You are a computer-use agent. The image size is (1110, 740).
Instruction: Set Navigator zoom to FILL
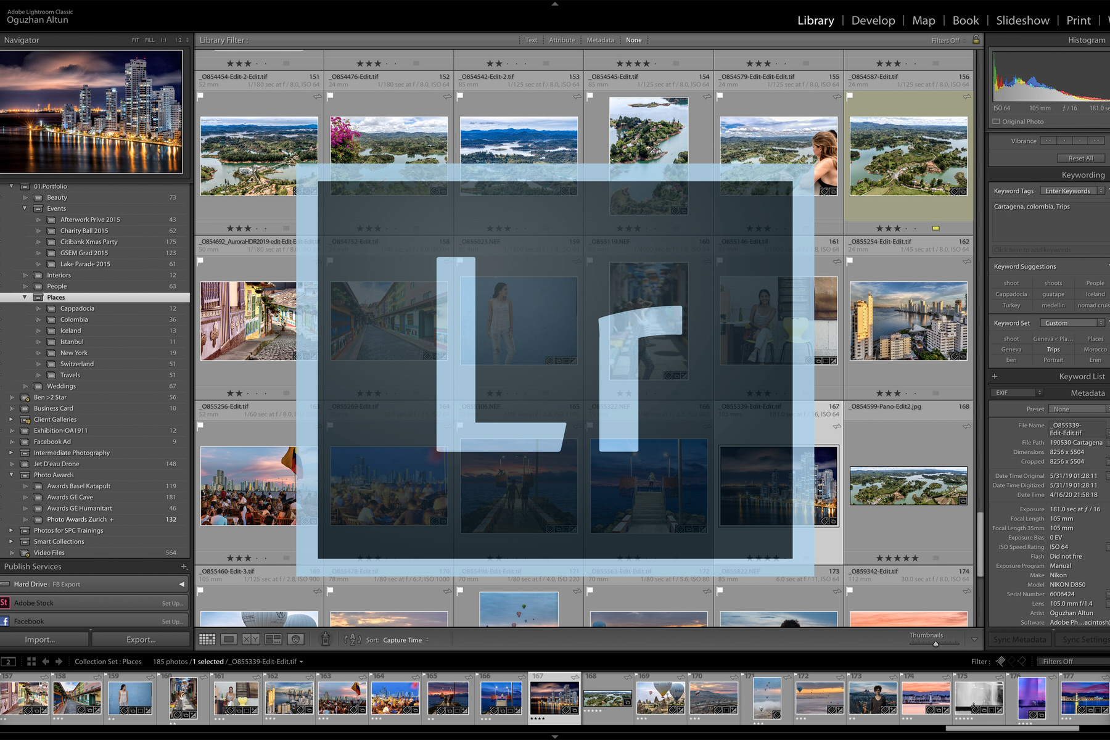149,40
